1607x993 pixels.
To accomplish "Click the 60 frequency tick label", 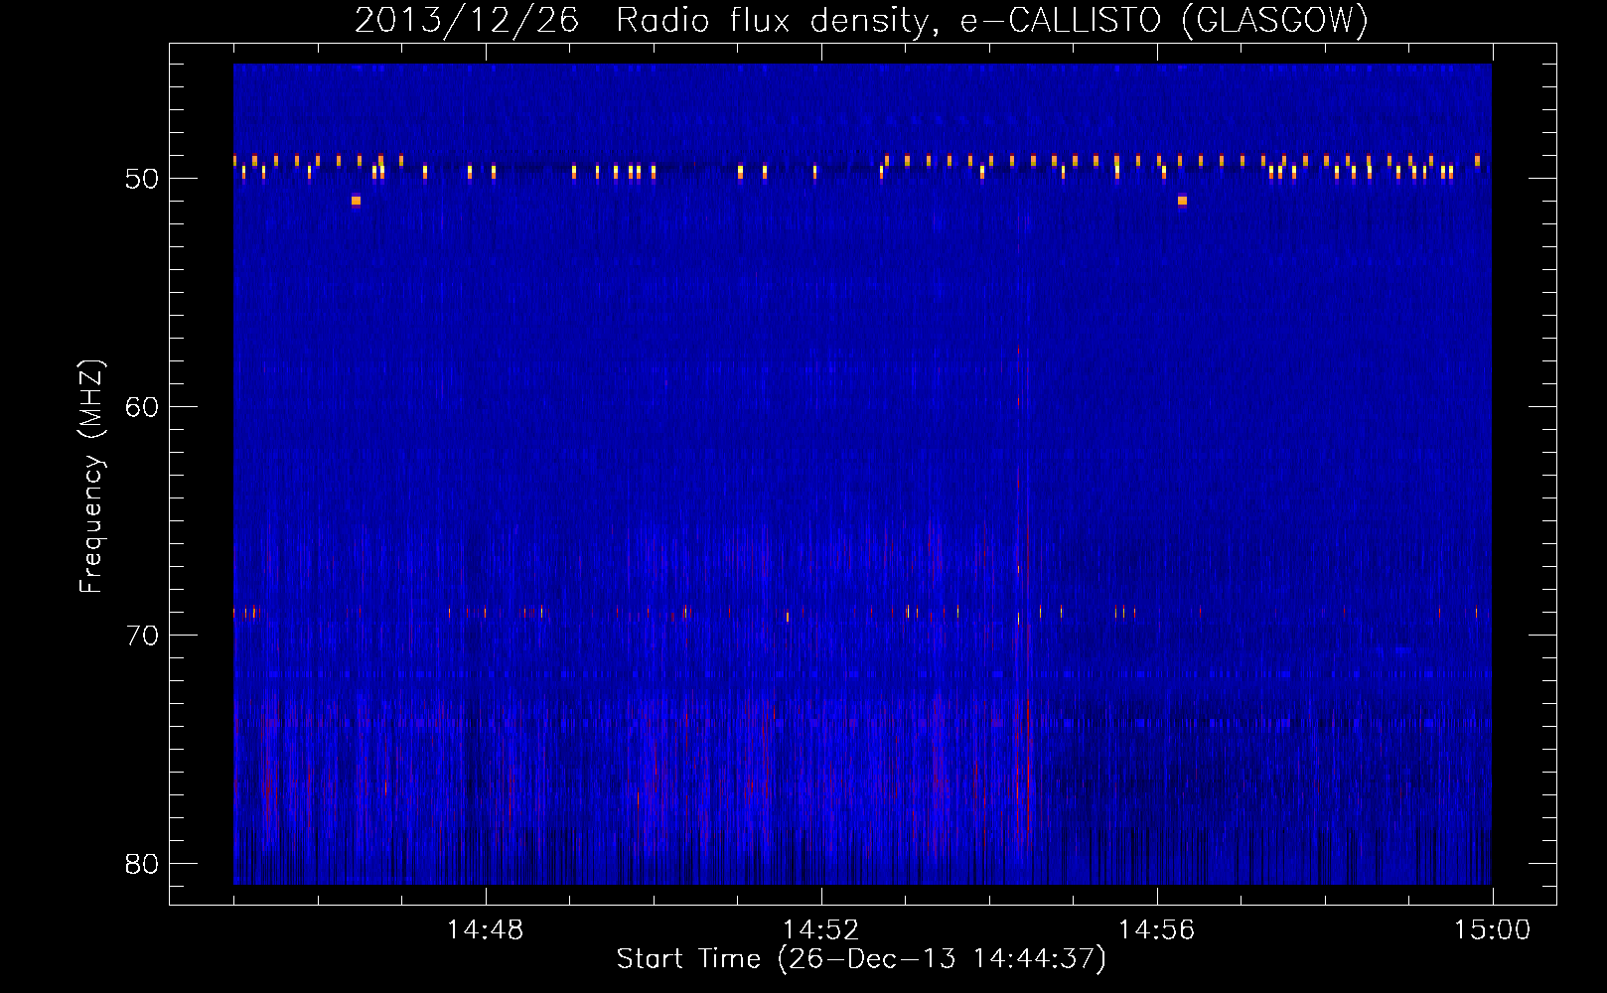I will point(142,407).
